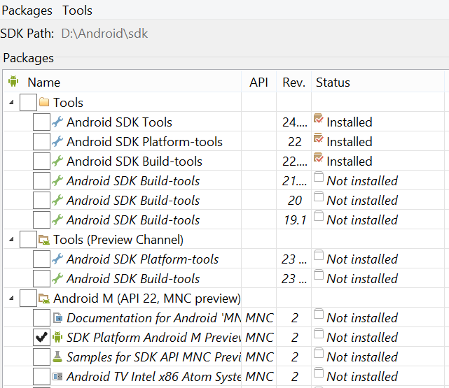Click the SDK Platform Android M robot icon
Image resolution: width=449 pixels, height=388 pixels.
pyautogui.click(x=57, y=337)
